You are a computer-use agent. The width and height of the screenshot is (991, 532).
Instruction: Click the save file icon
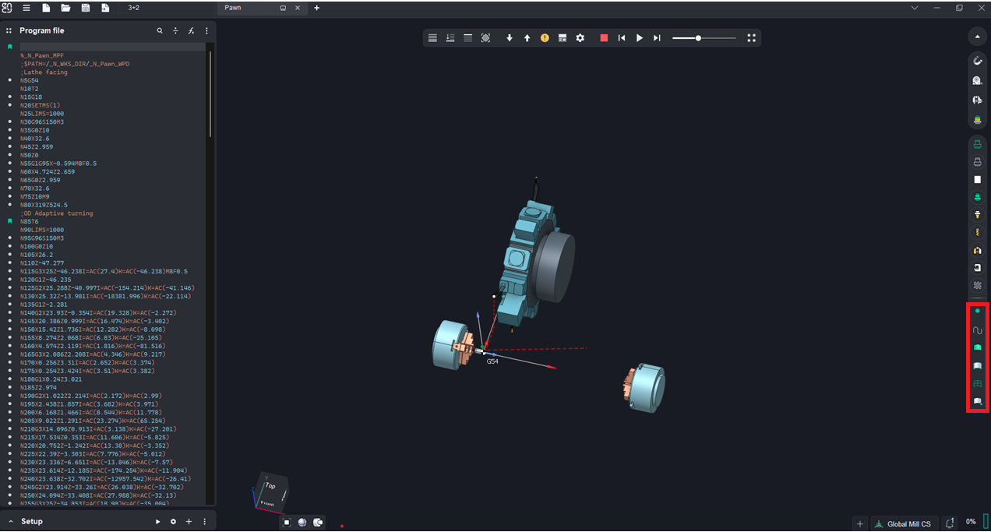(86, 8)
